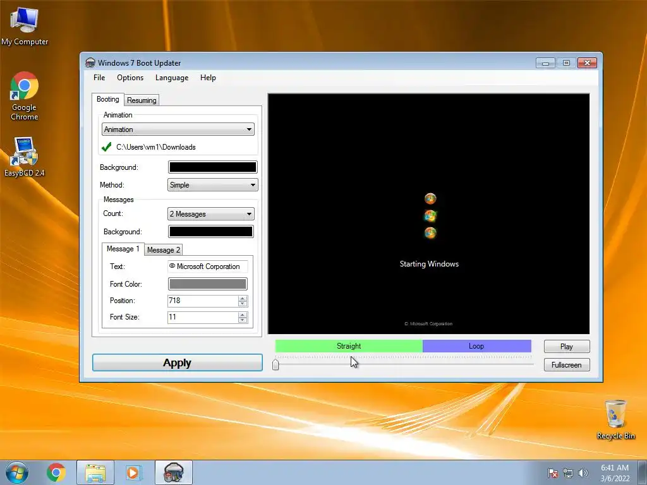Expand the messages Count dropdown
Image resolution: width=647 pixels, height=485 pixels.
click(211, 214)
